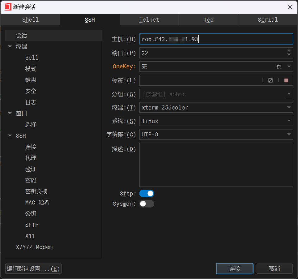Open the 系统 linux dropdown
Image resolution: width=298 pixels, height=279 pixels.
point(289,121)
